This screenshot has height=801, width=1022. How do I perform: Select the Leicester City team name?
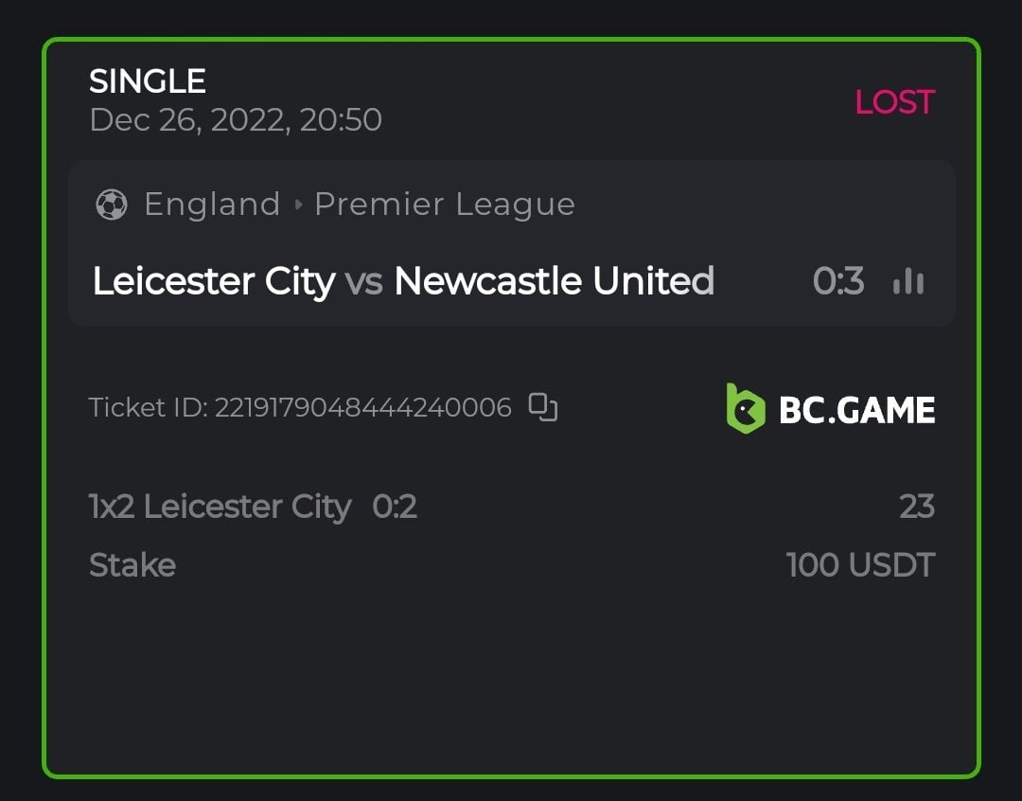(x=214, y=281)
